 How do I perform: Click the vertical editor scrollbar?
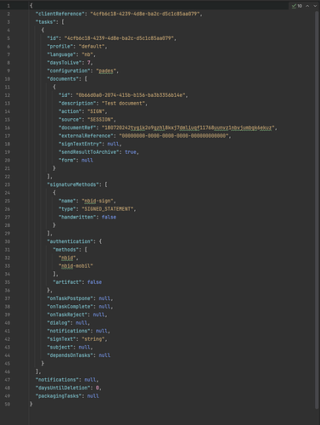(317, 210)
